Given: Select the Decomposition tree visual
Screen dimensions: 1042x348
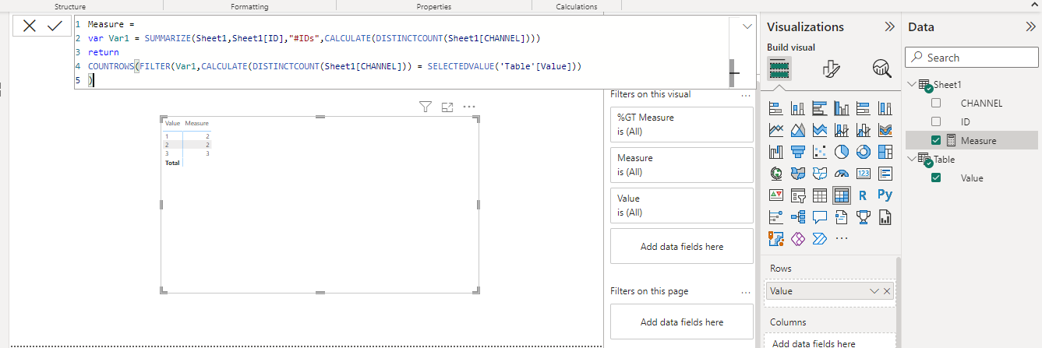Looking at the screenshot, I should coord(798,217).
